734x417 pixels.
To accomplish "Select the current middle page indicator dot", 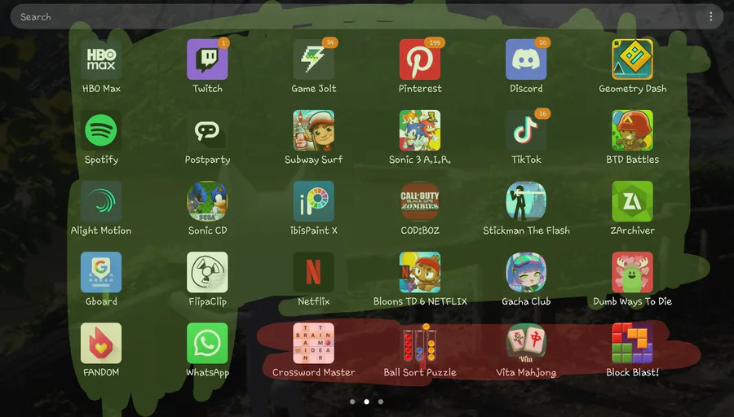I will 366,402.
